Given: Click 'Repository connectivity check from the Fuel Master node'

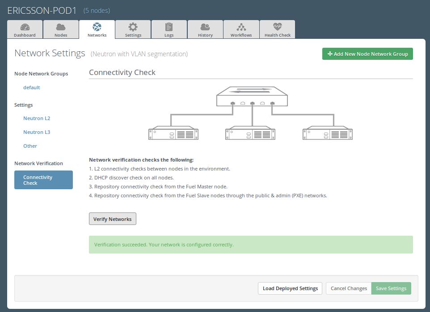Looking at the screenshot, I should 158,187.
